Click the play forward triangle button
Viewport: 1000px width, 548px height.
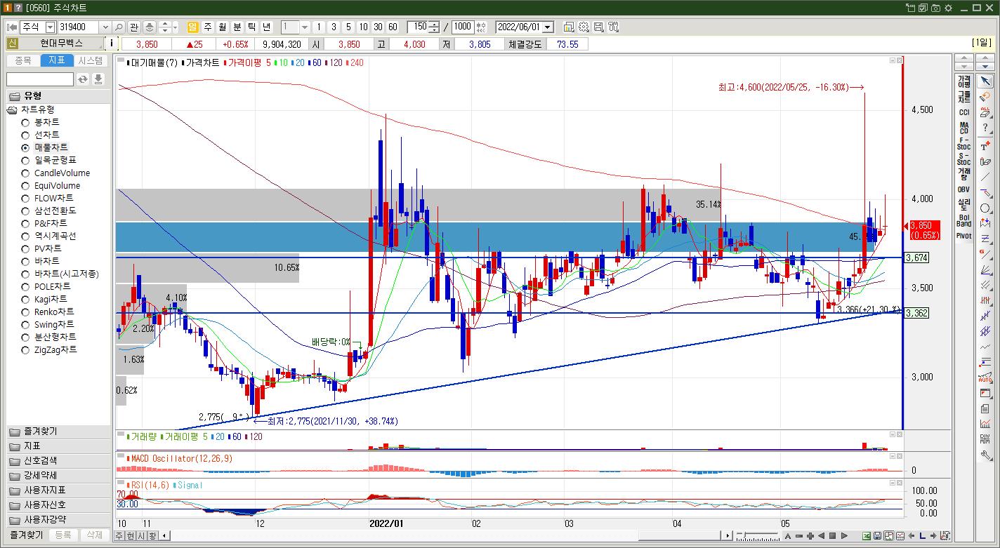(844, 536)
